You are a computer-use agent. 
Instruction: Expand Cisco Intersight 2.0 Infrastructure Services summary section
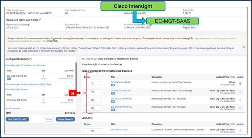[x=25, y=65]
